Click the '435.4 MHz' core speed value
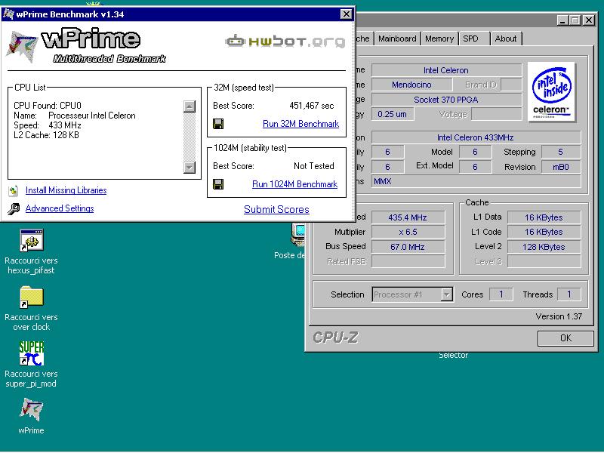The height and width of the screenshot is (453, 604). [x=408, y=217]
